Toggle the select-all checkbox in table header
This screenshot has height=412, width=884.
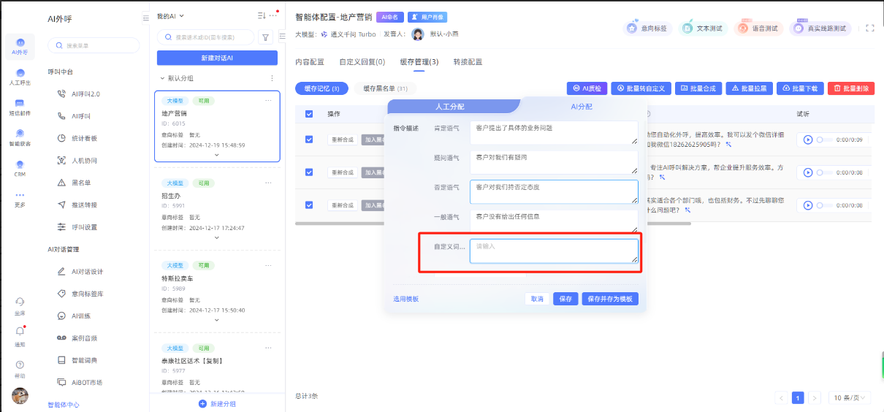(309, 114)
